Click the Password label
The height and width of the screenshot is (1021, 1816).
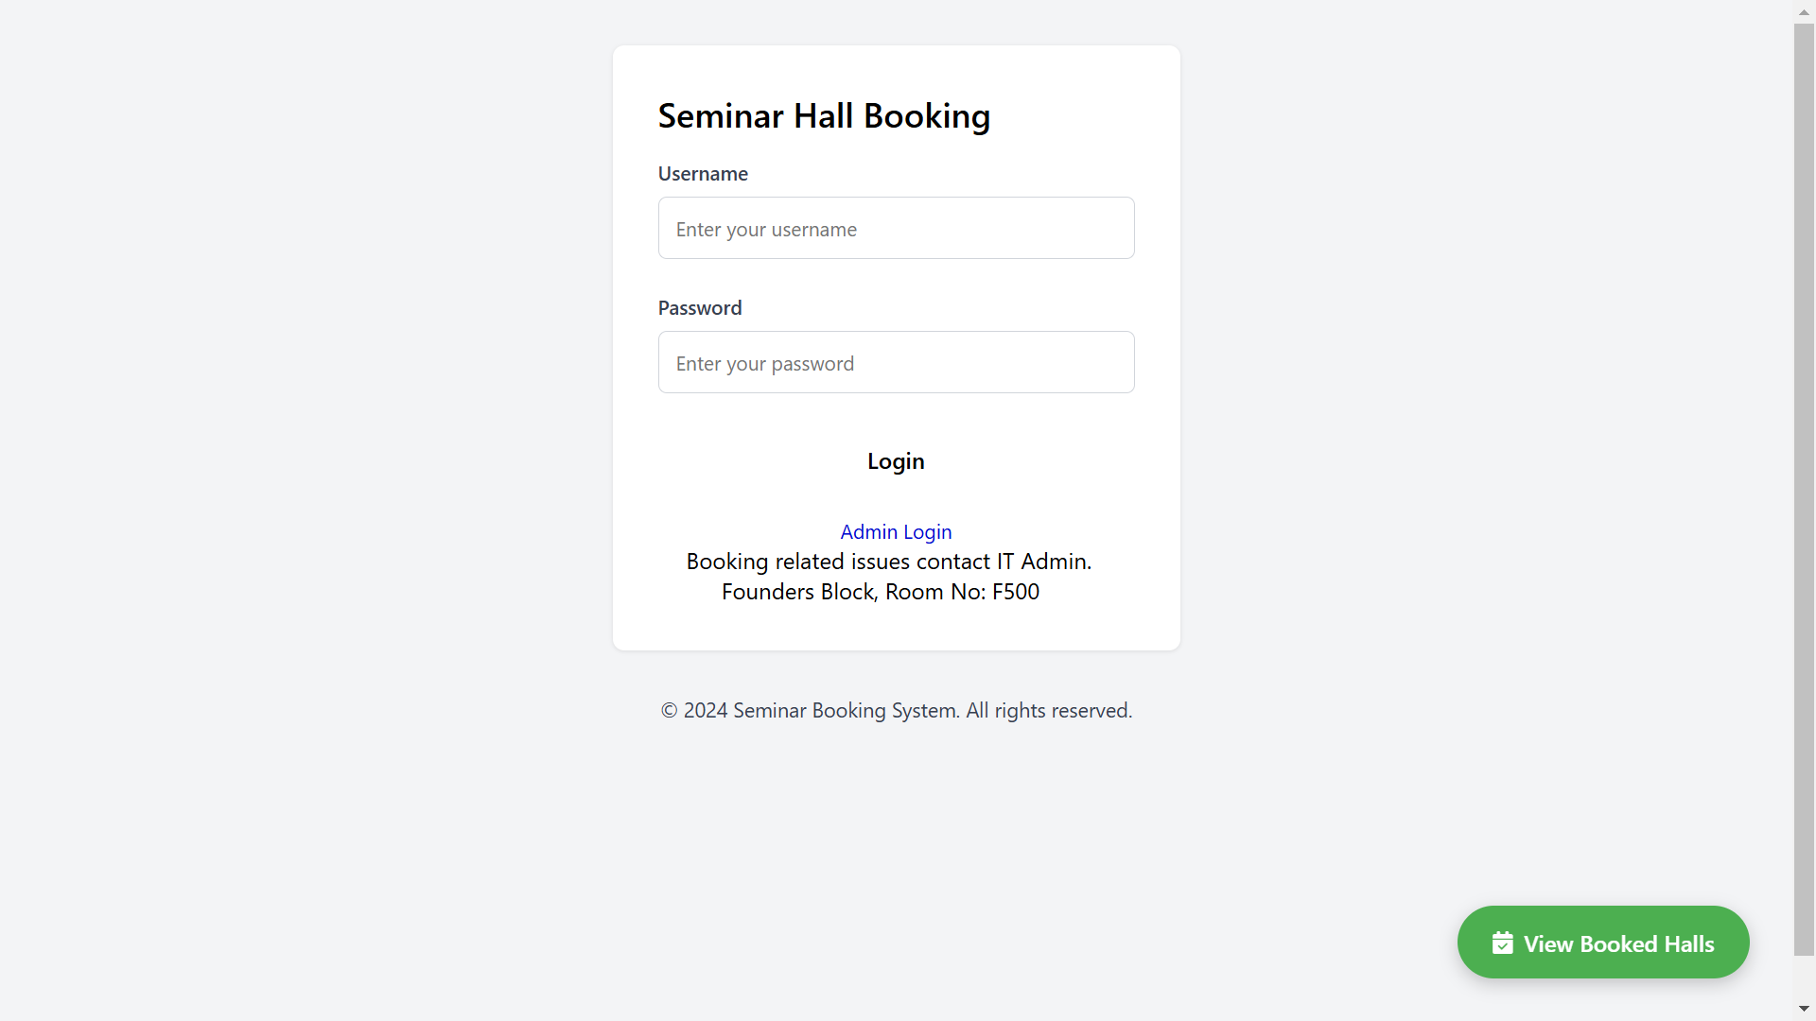pos(700,308)
